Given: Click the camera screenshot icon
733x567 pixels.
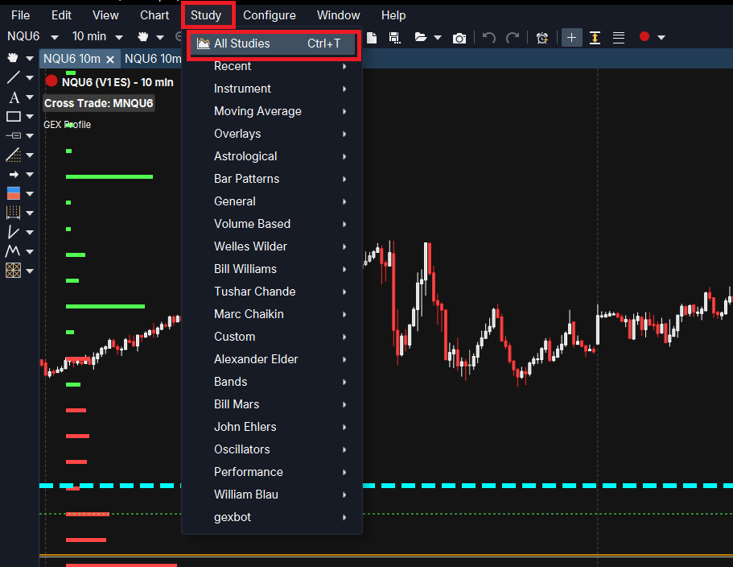Looking at the screenshot, I should (x=459, y=38).
